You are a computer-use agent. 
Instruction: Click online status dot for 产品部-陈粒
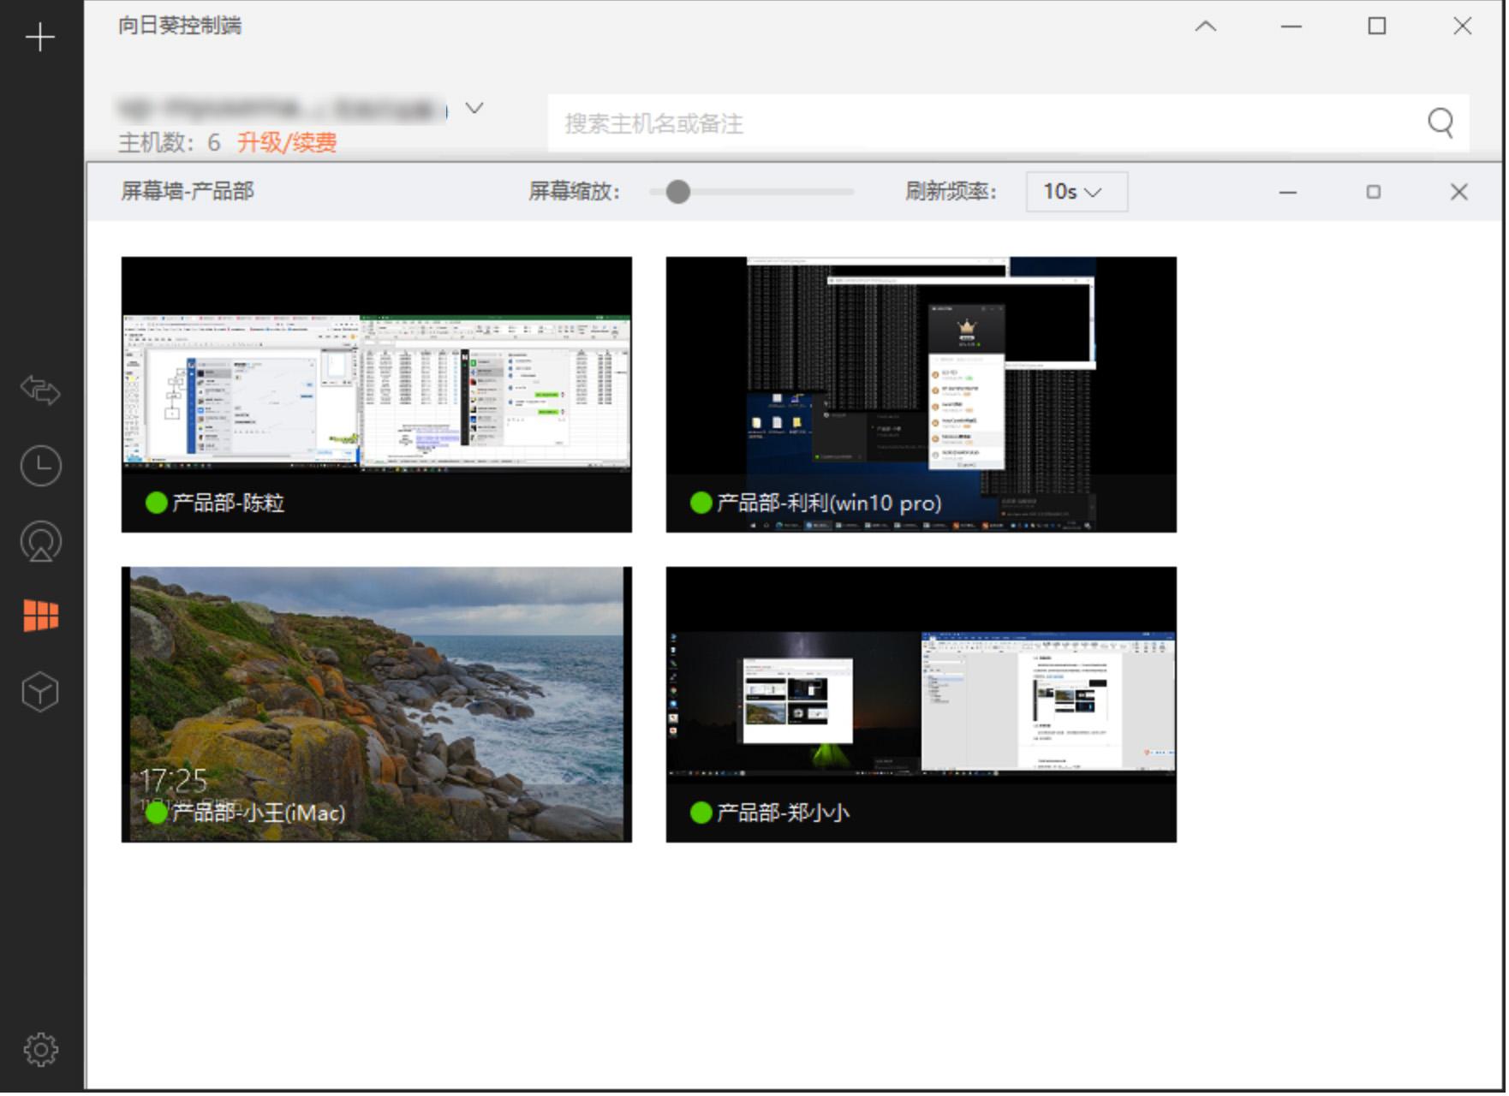point(157,503)
